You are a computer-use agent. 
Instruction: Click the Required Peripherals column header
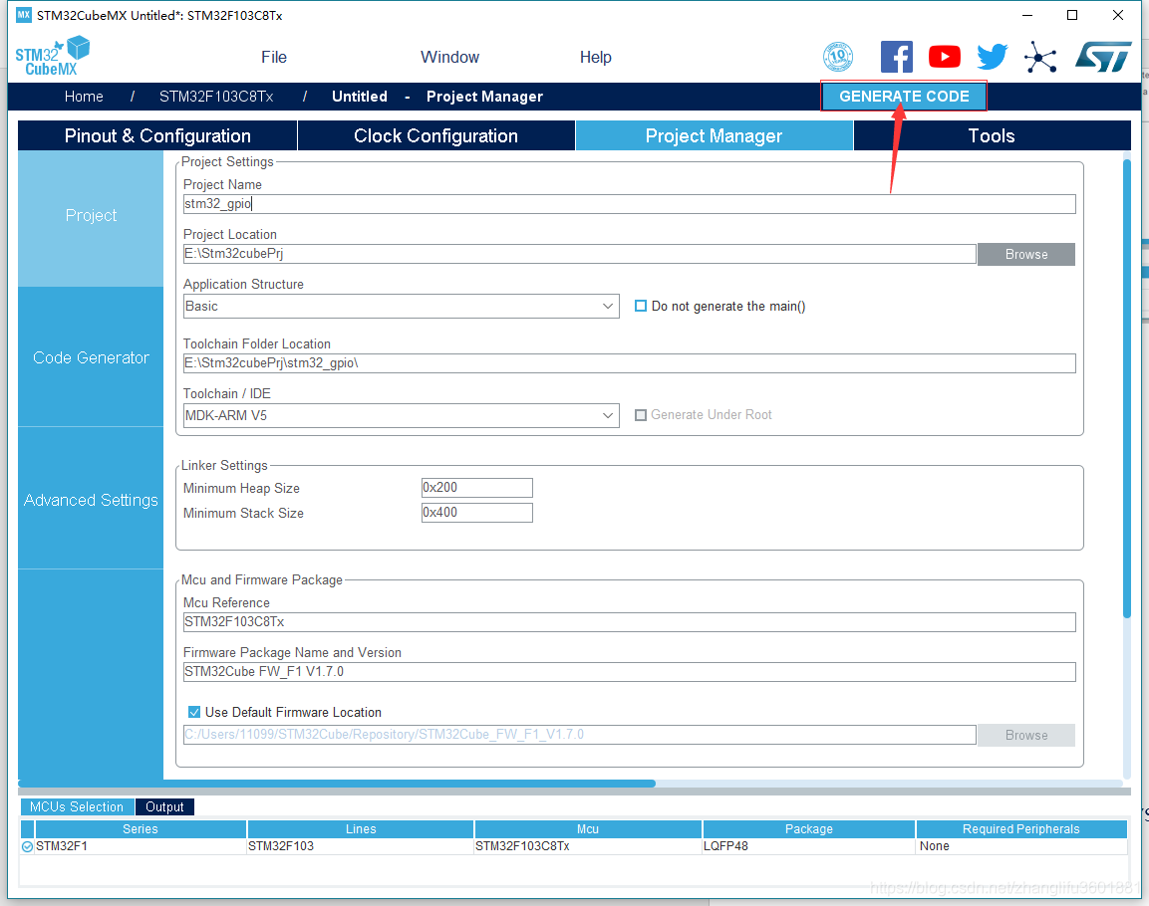[x=1020, y=829]
